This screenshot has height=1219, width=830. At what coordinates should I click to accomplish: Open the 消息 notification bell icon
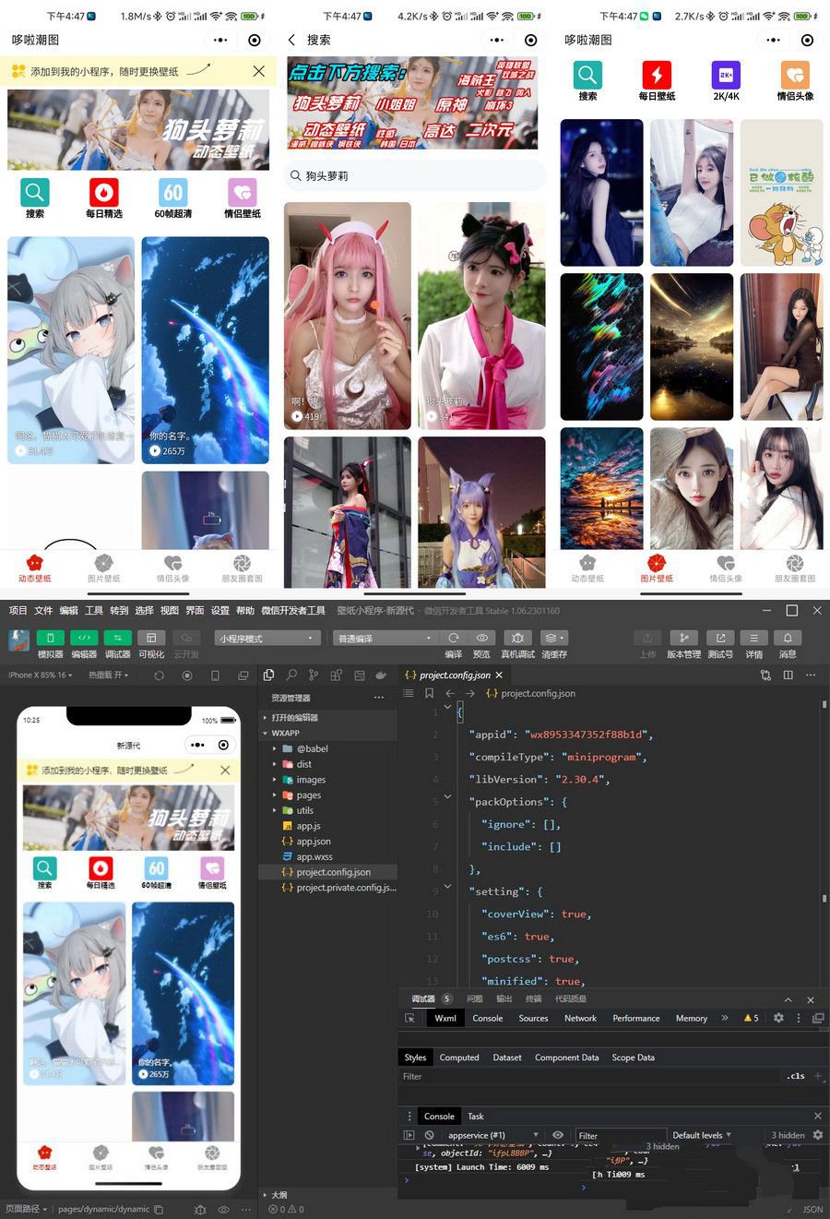787,638
